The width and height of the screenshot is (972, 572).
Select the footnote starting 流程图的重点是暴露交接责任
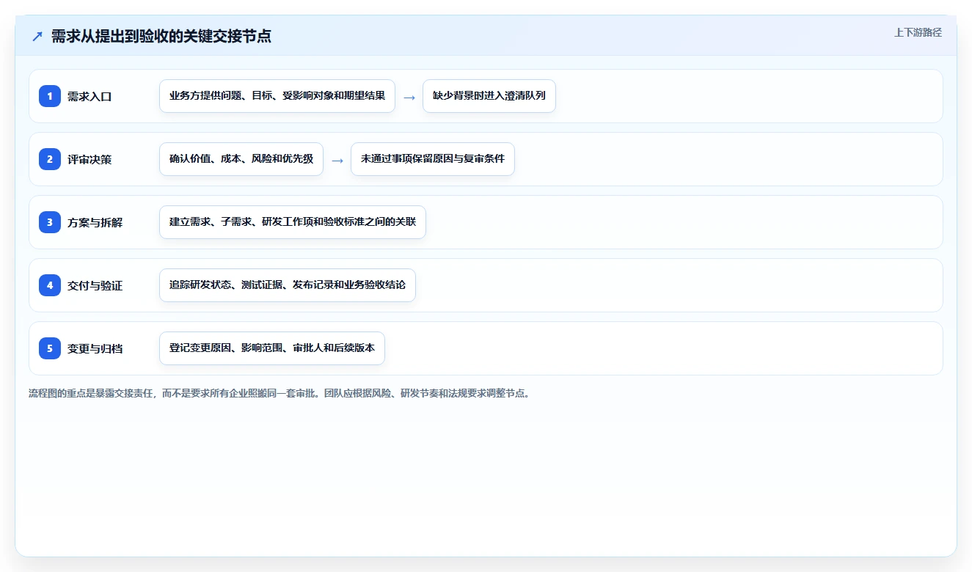pos(279,393)
